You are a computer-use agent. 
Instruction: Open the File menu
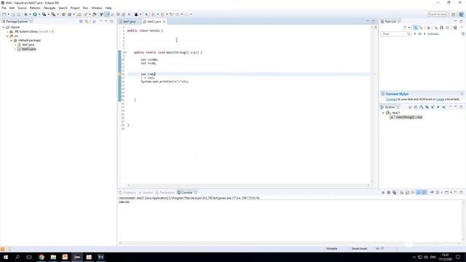(4, 8)
